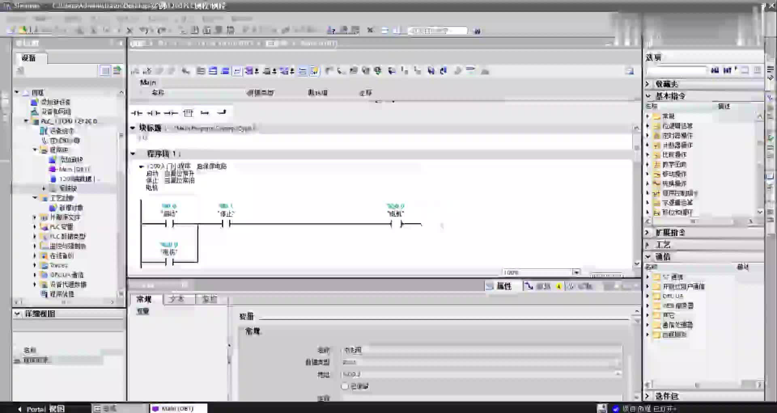Expand the Traces folder
This screenshot has width=777, height=413.
click(35, 265)
